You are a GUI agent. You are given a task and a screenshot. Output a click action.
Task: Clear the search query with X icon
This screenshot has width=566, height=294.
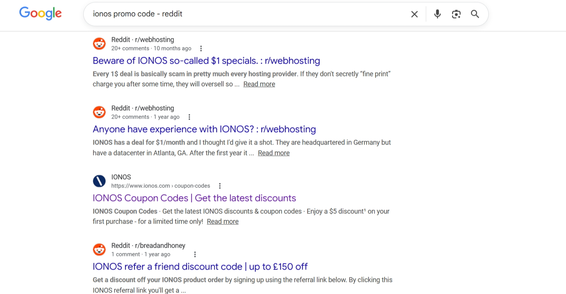click(x=414, y=14)
